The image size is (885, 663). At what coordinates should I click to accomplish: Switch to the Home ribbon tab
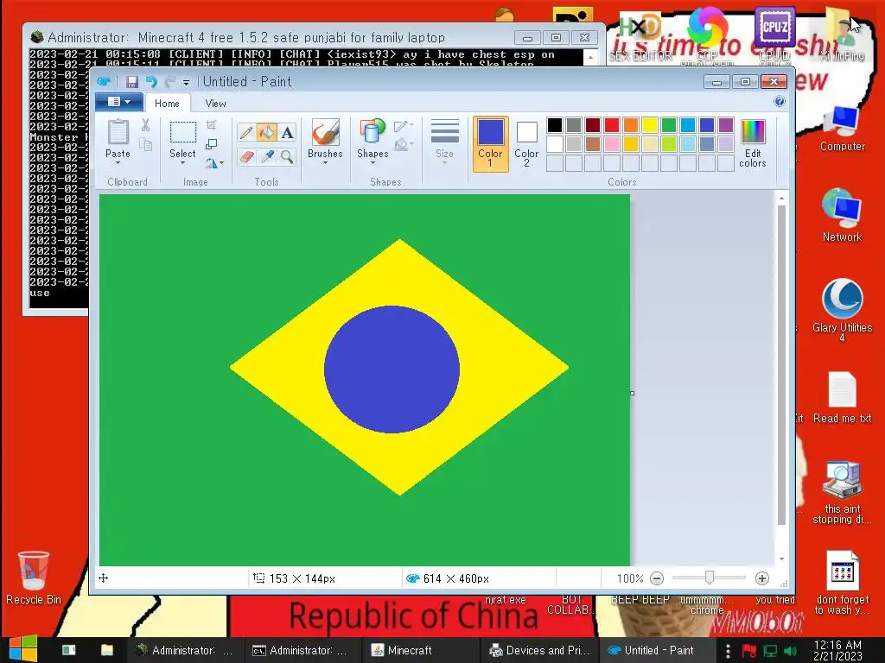[167, 104]
